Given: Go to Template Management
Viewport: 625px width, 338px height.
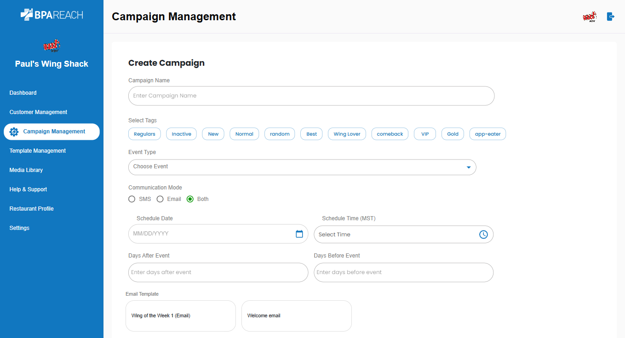Looking at the screenshot, I should (x=38, y=151).
